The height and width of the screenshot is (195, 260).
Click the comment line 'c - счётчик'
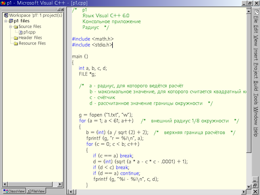tap(102, 97)
